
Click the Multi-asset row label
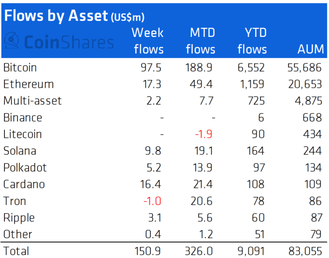click(x=32, y=101)
